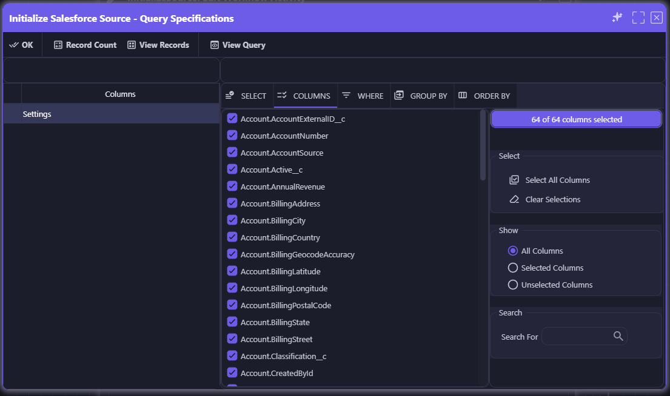This screenshot has height=396, width=670.
Task: Click the OK double-check icon
Action: (x=14, y=45)
